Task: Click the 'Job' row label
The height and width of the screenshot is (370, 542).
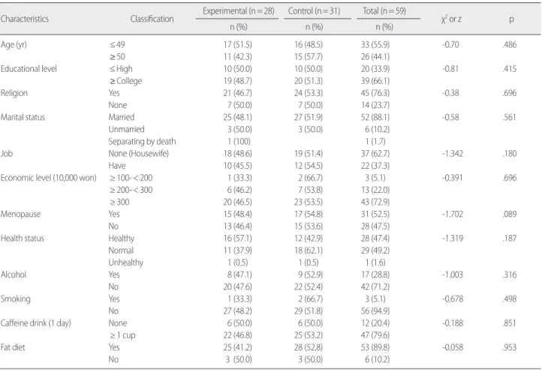Action: click(7, 153)
